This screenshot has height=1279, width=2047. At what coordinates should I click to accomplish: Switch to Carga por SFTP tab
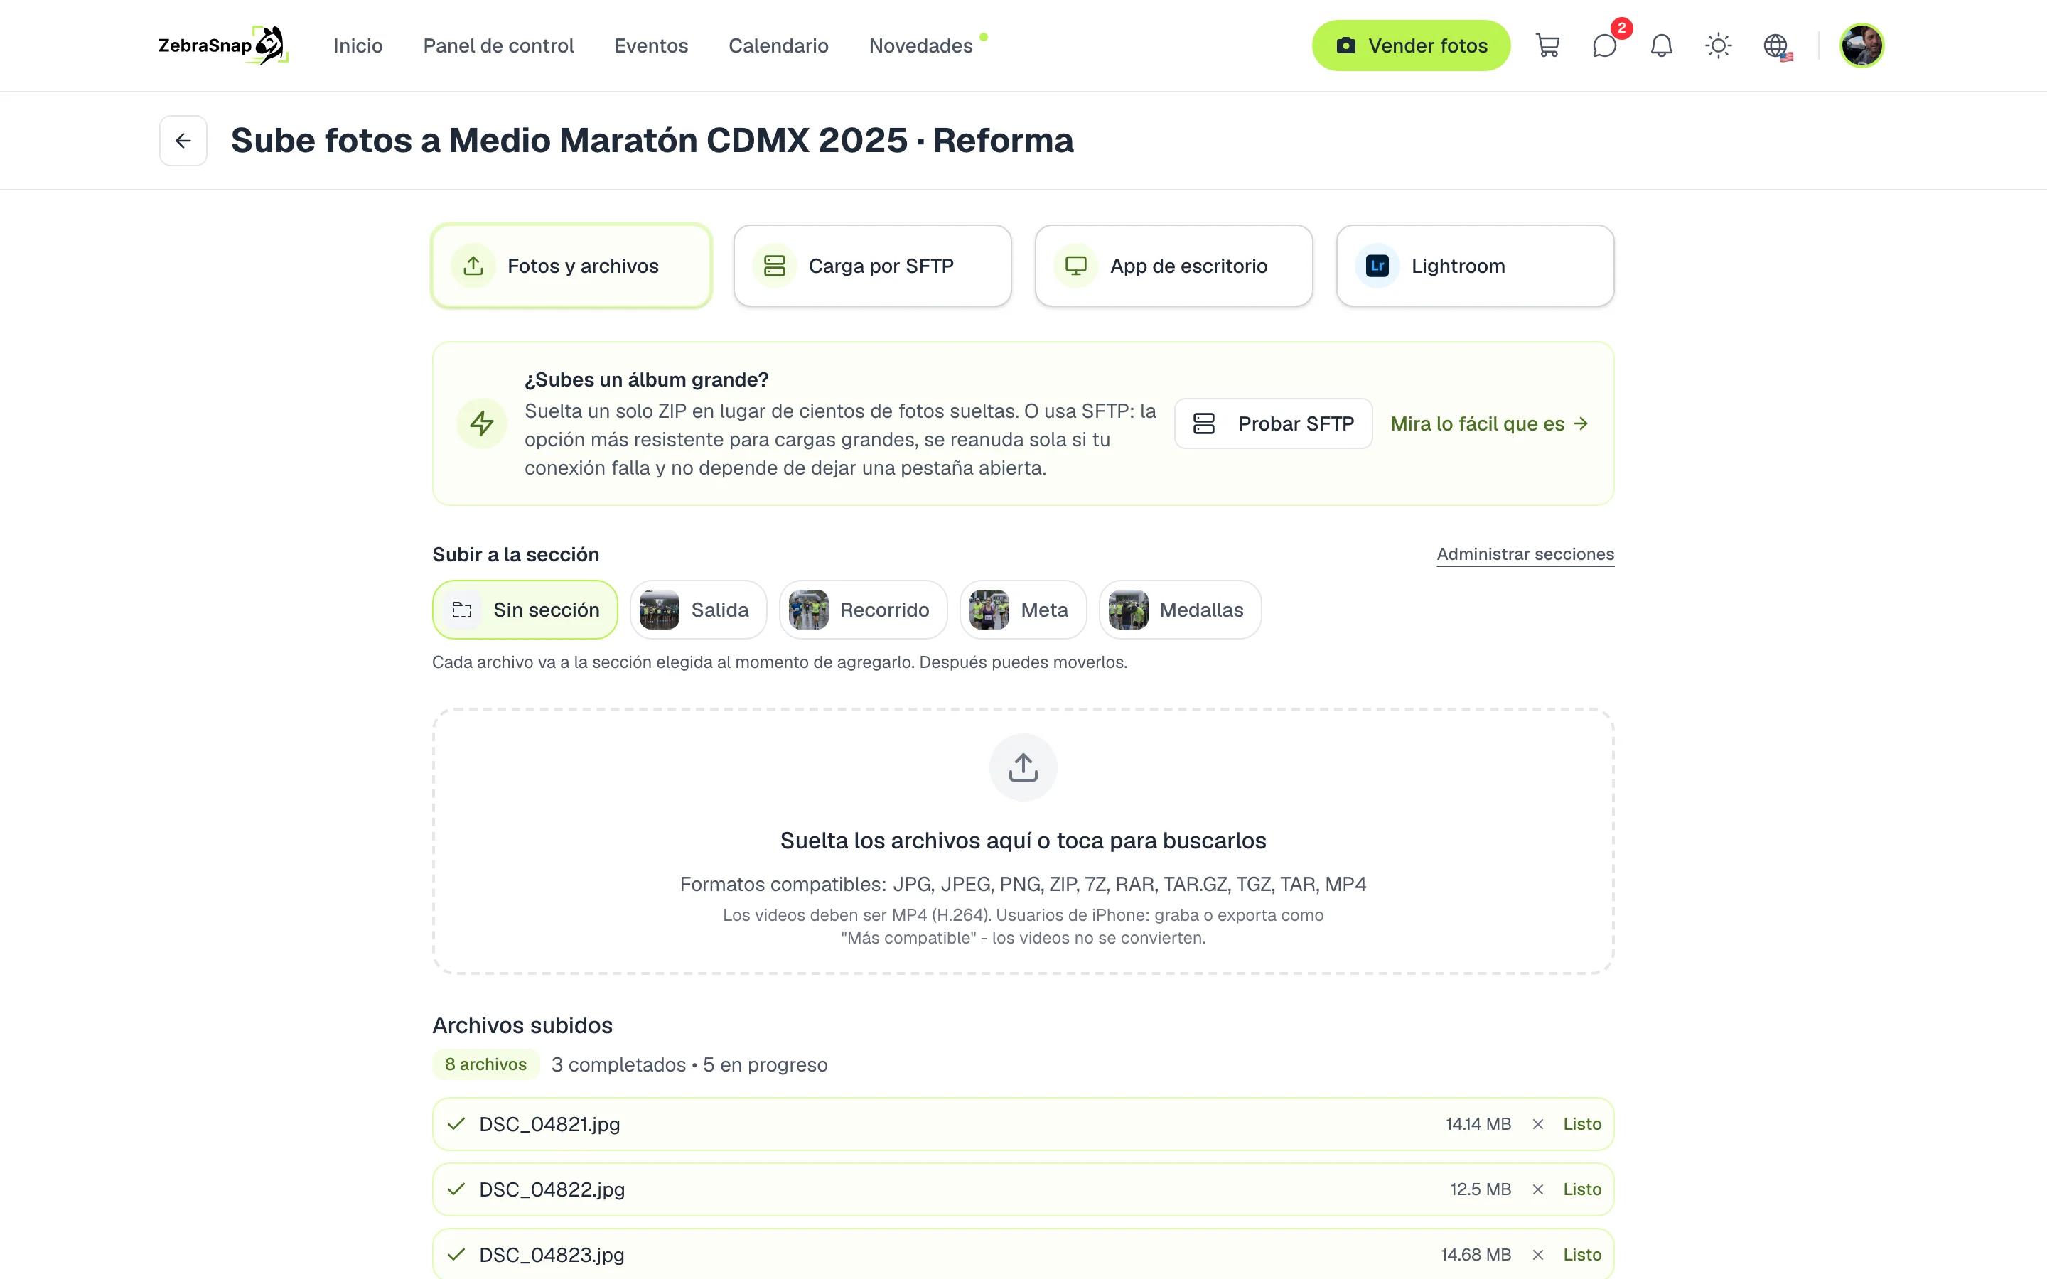point(872,266)
